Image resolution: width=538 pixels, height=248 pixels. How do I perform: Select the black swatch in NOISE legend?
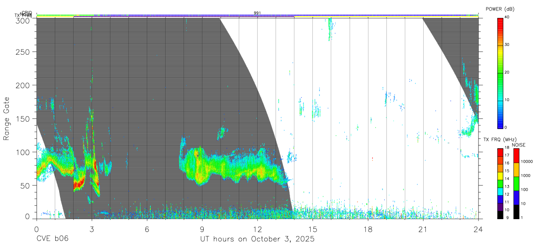517,211
